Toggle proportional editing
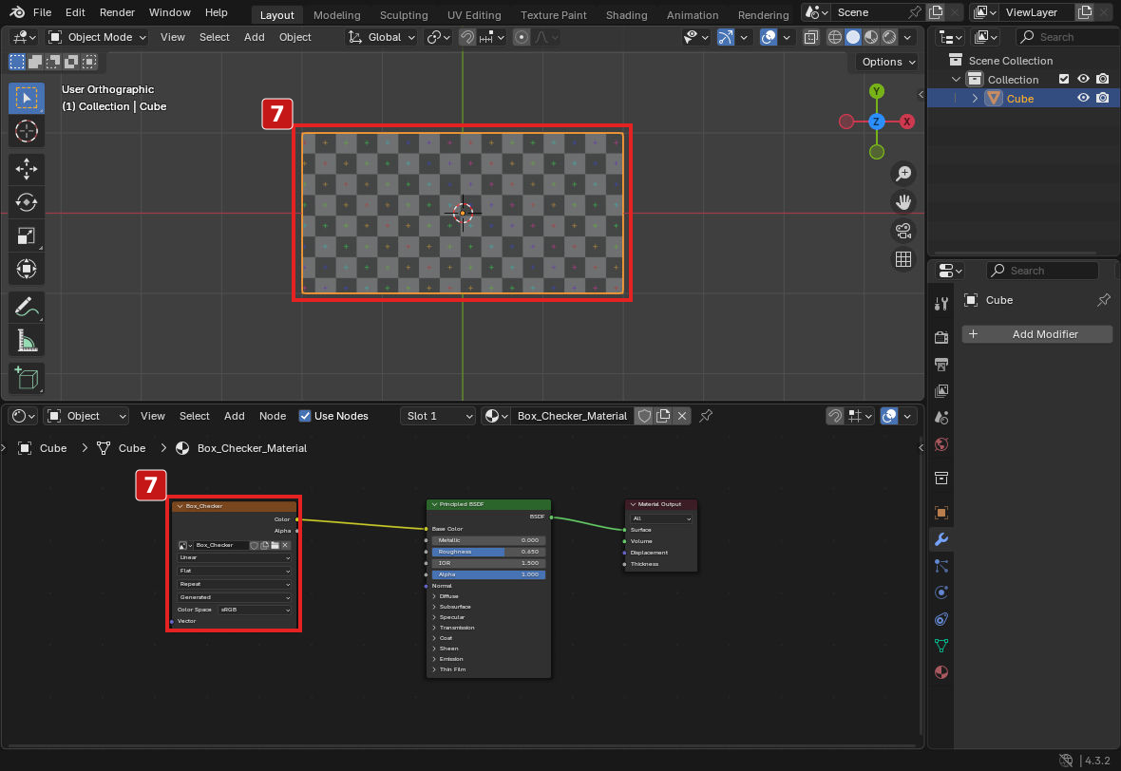 (522, 37)
